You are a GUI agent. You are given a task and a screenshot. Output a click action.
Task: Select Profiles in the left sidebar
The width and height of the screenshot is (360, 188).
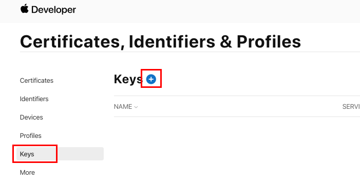click(x=30, y=136)
